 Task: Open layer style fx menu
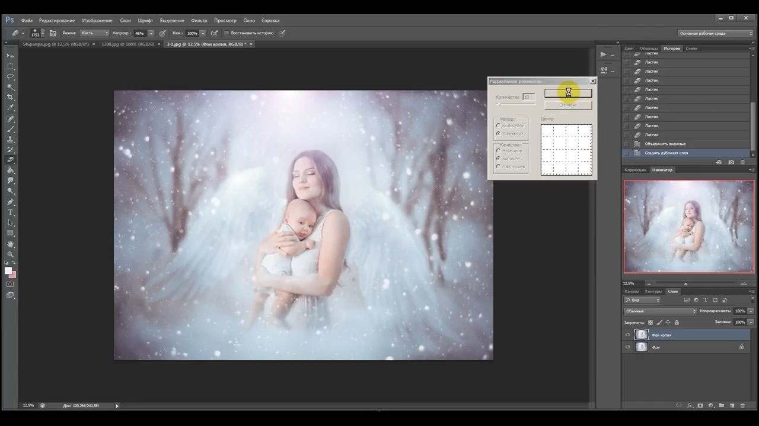click(690, 405)
